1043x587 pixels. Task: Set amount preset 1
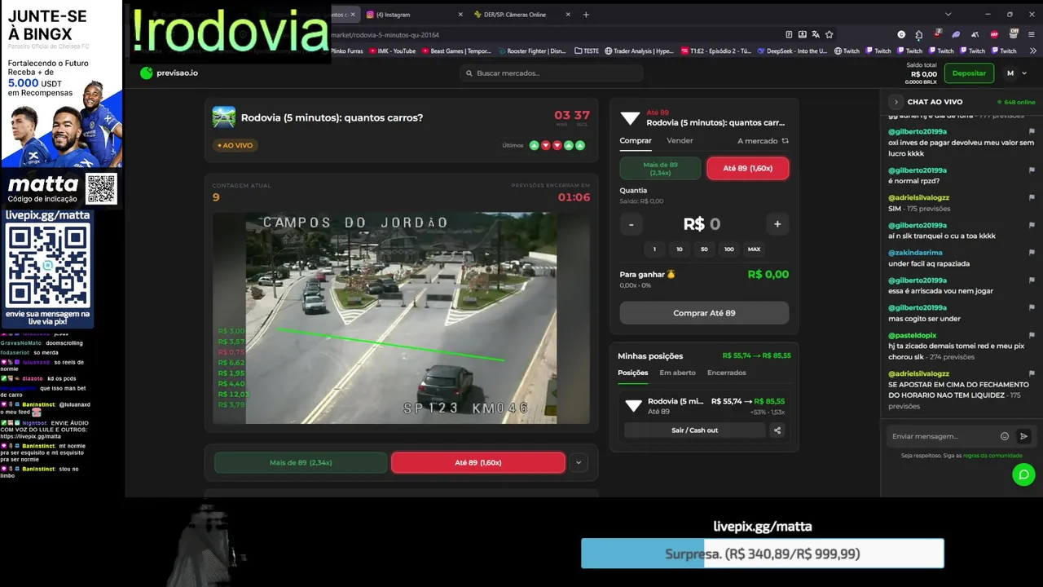pos(654,249)
